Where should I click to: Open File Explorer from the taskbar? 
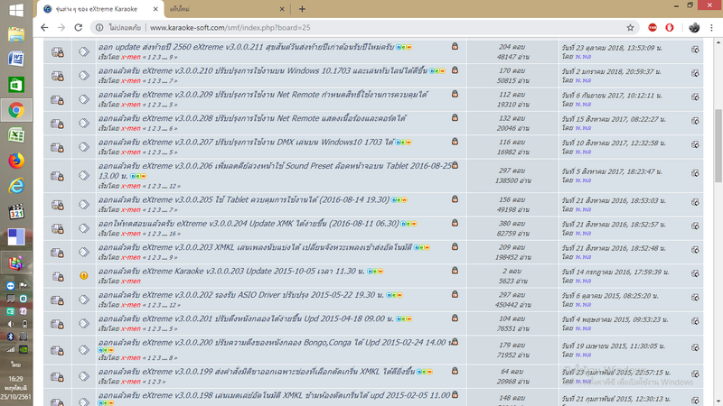coord(16,34)
